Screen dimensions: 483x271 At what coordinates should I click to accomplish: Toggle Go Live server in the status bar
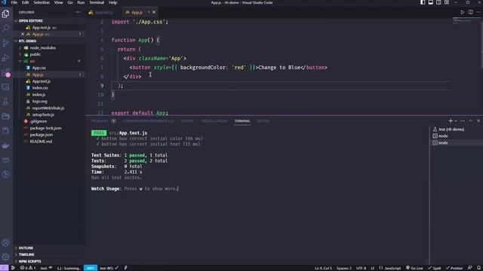pyautogui.click(x=414, y=268)
